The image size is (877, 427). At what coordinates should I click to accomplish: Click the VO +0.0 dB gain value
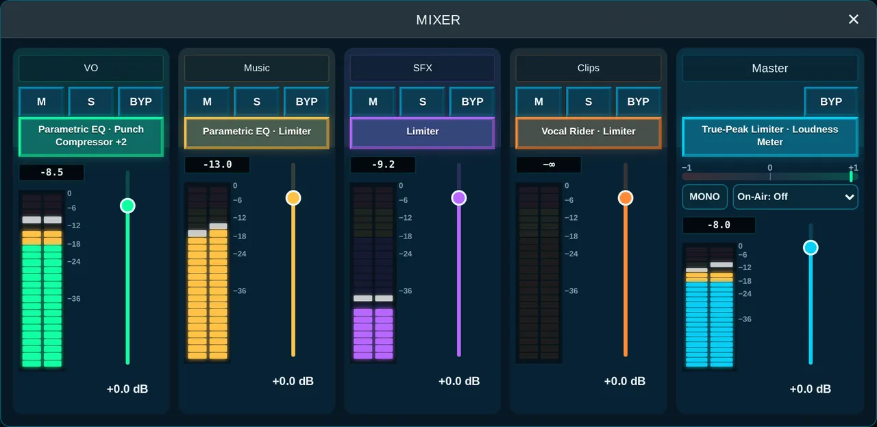click(127, 389)
